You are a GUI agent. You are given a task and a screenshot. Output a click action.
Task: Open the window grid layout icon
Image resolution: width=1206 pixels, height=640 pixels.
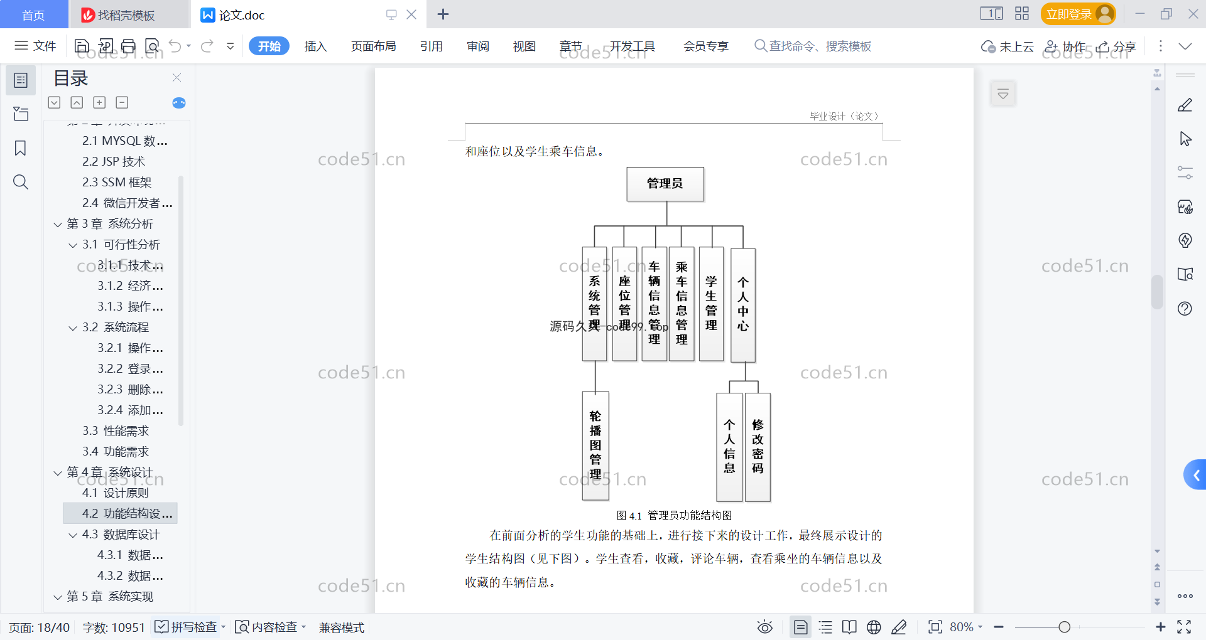(1022, 14)
